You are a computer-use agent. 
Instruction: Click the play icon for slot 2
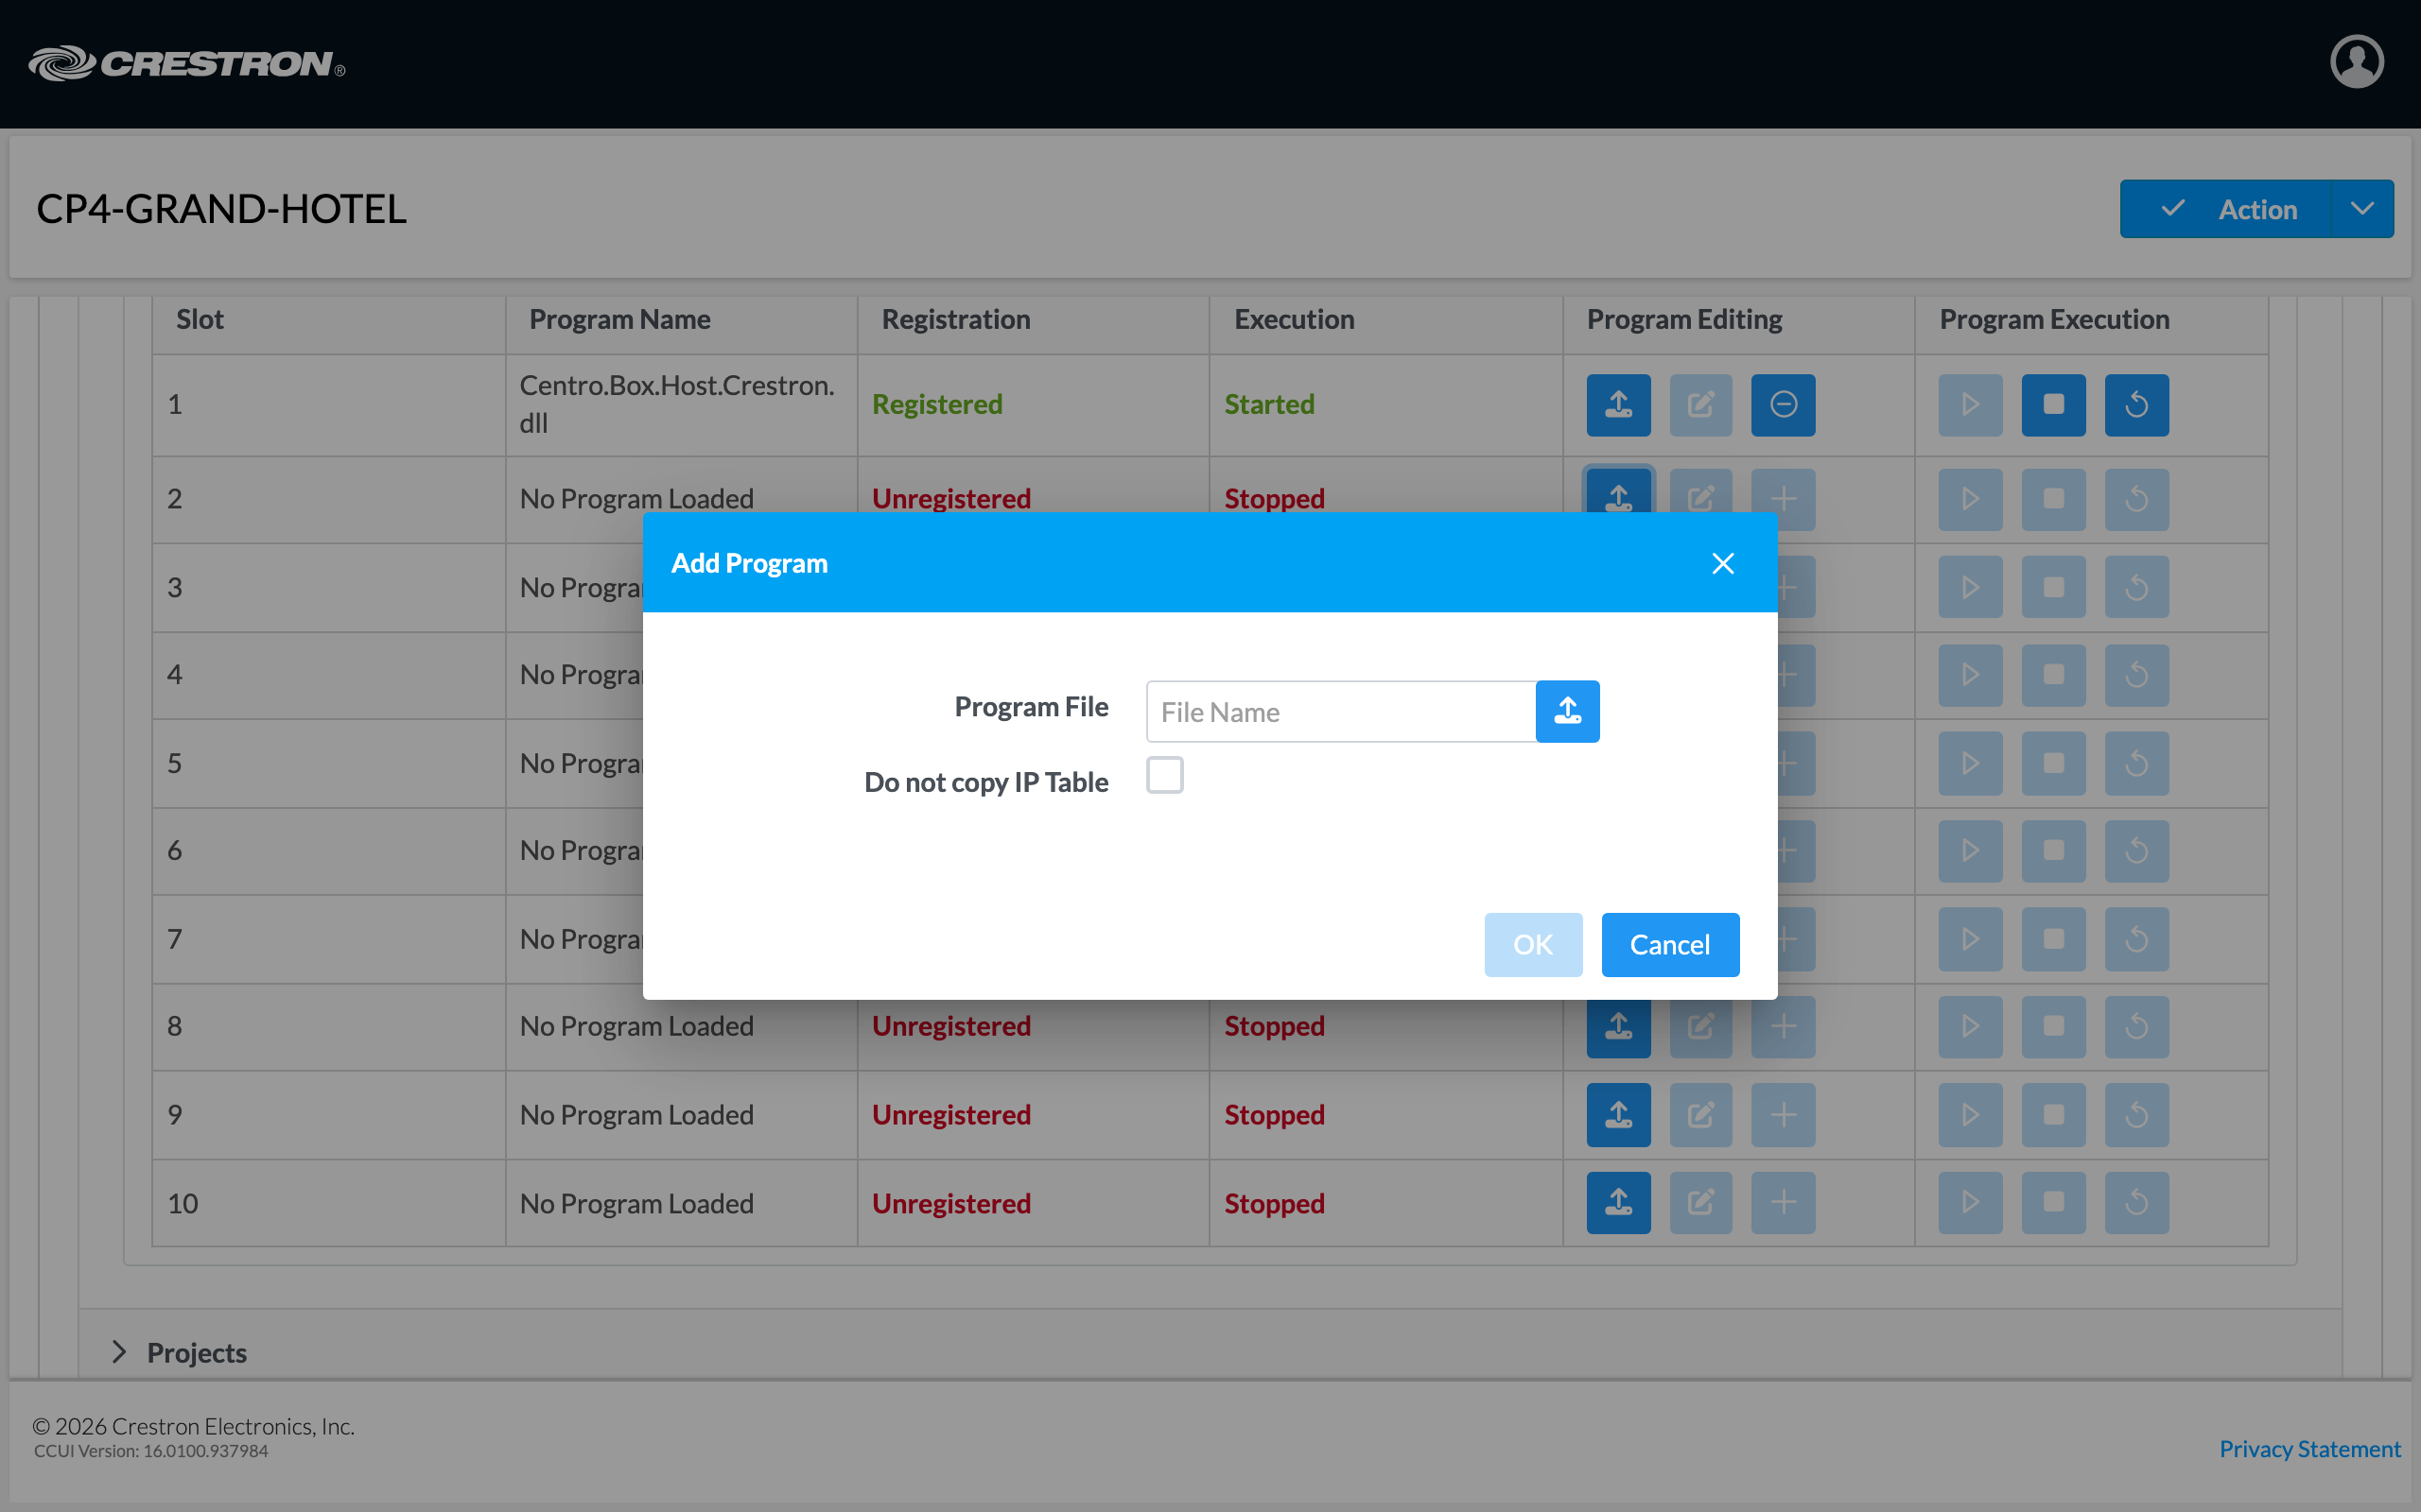[1970, 499]
